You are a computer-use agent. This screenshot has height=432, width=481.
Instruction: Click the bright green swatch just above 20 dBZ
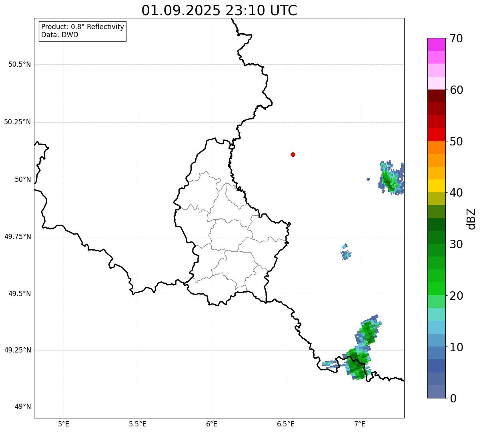pos(436,289)
